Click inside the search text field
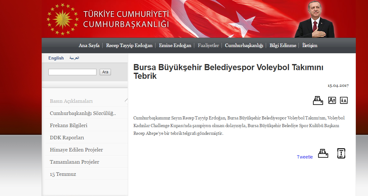The width and height of the screenshot is (368, 196). tap(72, 72)
